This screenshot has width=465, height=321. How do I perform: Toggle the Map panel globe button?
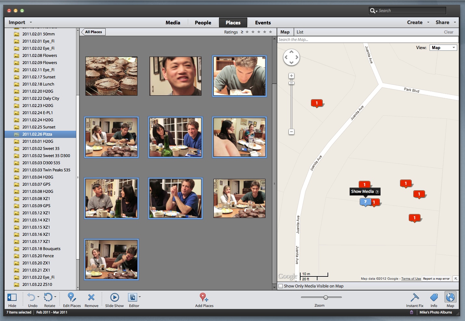click(x=450, y=297)
